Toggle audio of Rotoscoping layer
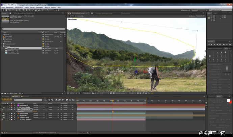 [x=4, y=114]
